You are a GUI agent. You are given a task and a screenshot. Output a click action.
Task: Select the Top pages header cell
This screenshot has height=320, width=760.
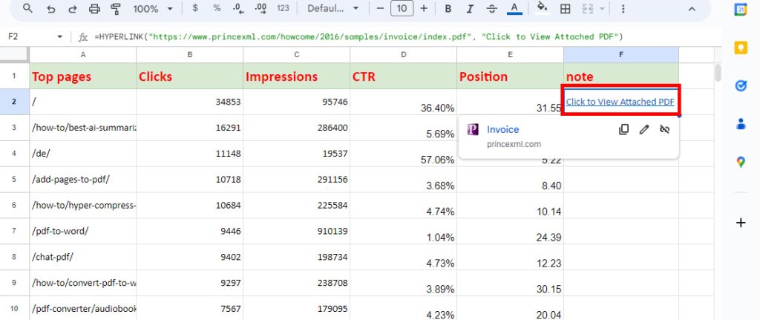pos(83,76)
